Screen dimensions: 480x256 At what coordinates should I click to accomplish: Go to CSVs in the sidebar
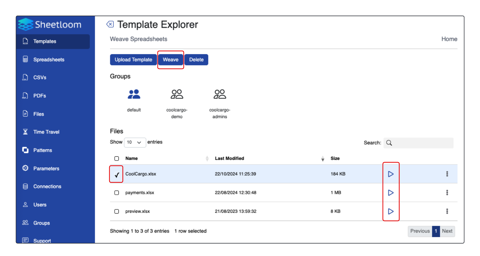coord(40,77)
